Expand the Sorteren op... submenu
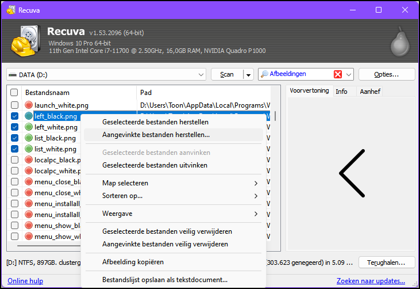Screen dimensions: 420x289 pyautogui.click(x=174, y=196)
